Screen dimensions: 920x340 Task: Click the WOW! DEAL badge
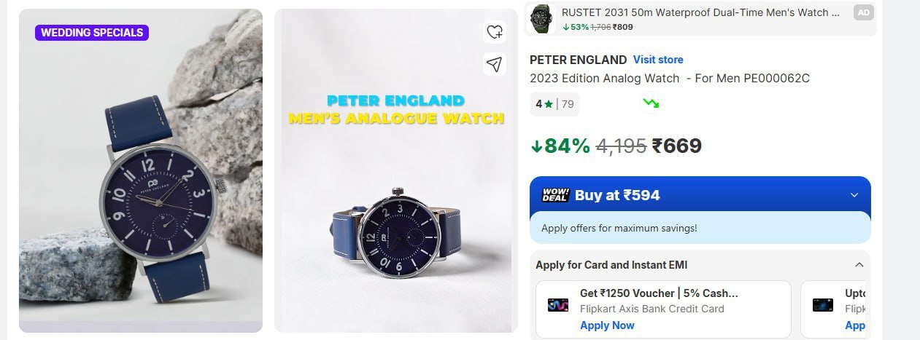click(x=555, y=195)
